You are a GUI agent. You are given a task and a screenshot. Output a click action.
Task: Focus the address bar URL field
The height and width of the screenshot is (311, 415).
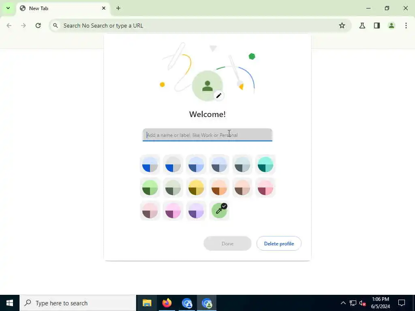click(x=200, y=26)
